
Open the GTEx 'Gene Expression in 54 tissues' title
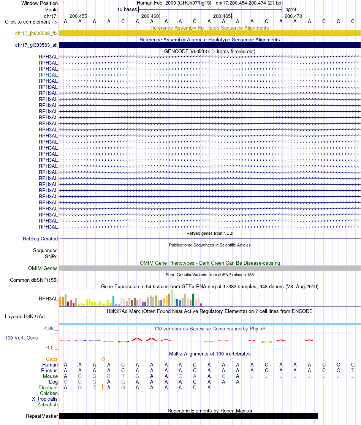[210, 286]
